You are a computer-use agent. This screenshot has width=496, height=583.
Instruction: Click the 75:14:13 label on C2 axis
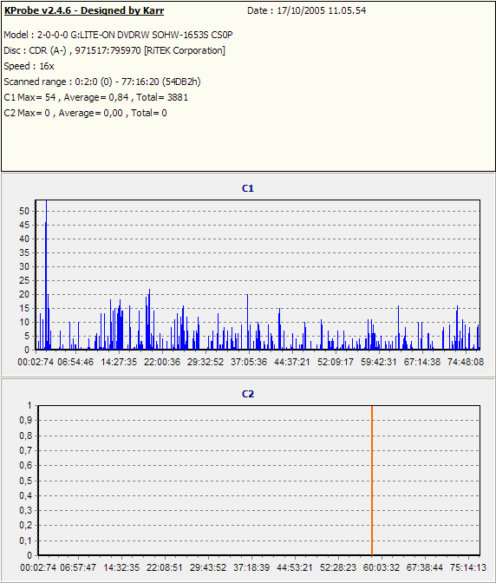coord(468,567)
